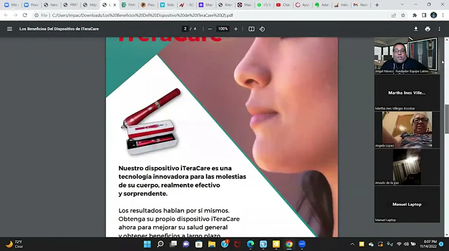
Task: Select Angela Lopez video thumbnail
Action: coord(407,130)
